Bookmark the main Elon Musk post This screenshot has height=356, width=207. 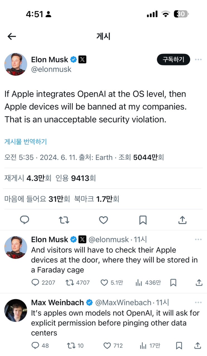pos(143,220)
